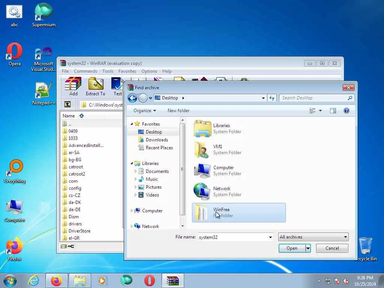Click the Windows Start button
384x288 pixels.
[x=10, y=280]
